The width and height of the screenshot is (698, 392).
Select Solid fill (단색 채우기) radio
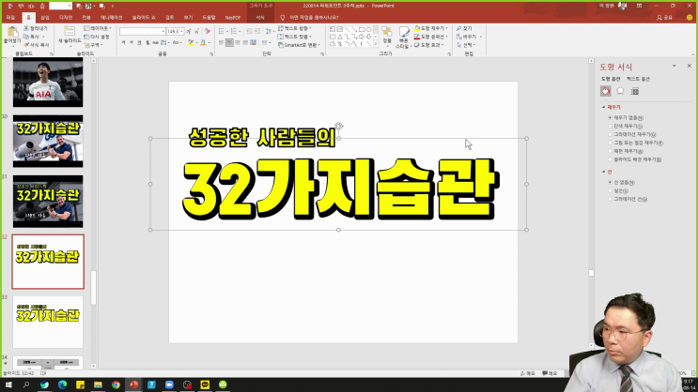(610, 127)
